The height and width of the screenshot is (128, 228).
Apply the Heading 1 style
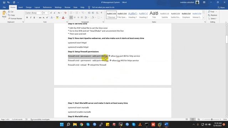[133, 15]
